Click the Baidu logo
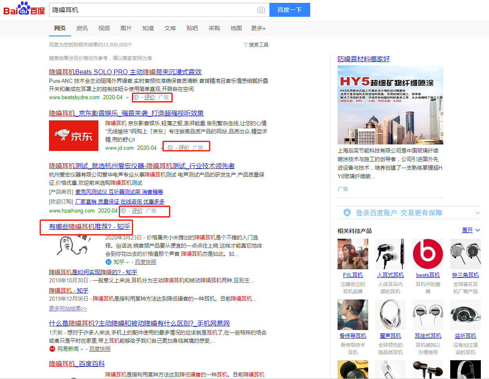The width and height of the screenshot is (489, 379). click(x=24, y=9)
